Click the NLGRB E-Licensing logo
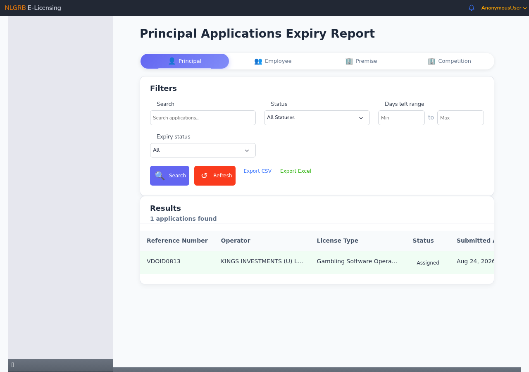 tap(33, 8)
